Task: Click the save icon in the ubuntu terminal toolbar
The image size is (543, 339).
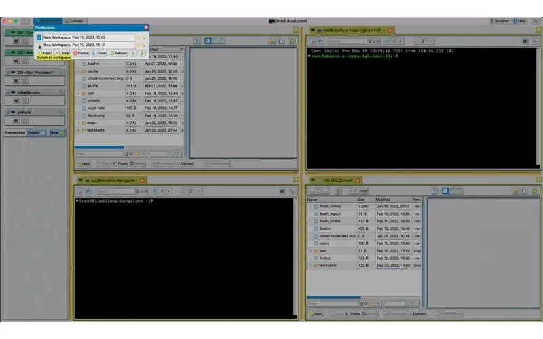Action: 320,41
